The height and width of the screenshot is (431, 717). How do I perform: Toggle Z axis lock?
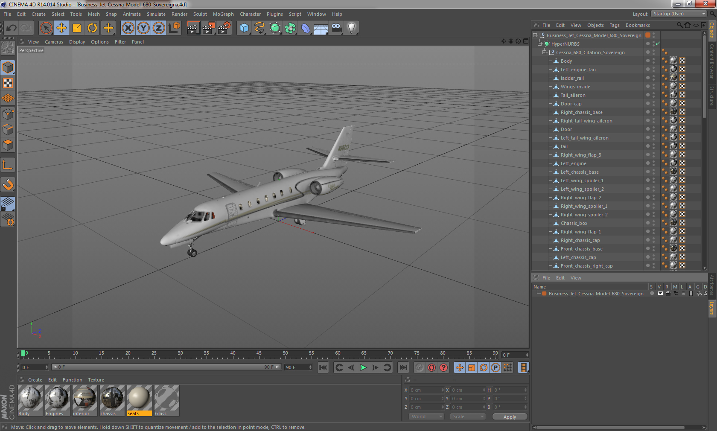click(x=159, y=28)
